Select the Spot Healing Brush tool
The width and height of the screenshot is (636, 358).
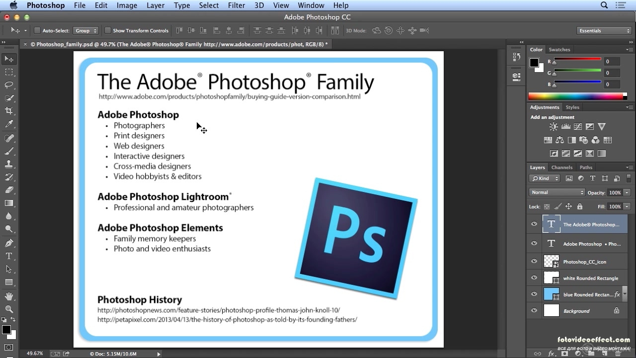pos(9,138)
